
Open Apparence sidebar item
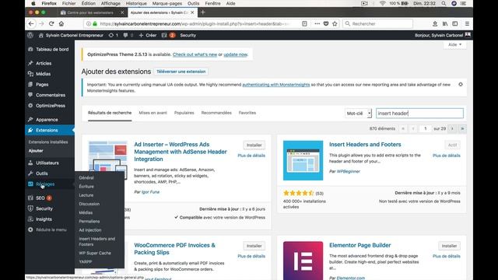coord(50,120)
